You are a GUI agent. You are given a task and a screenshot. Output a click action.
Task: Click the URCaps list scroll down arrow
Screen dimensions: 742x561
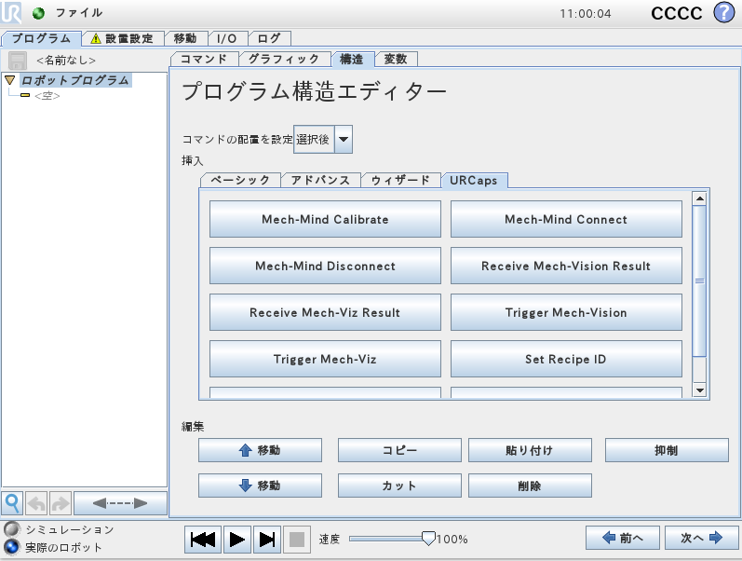(x=699, y=390)
